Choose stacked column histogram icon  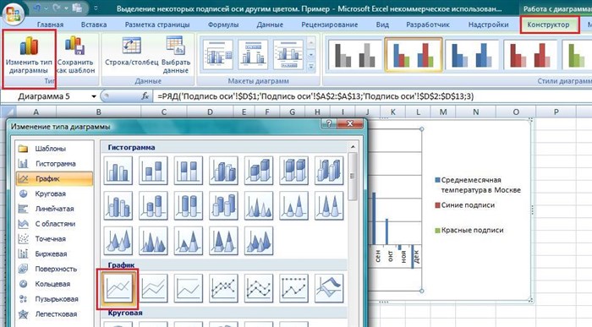153,171
